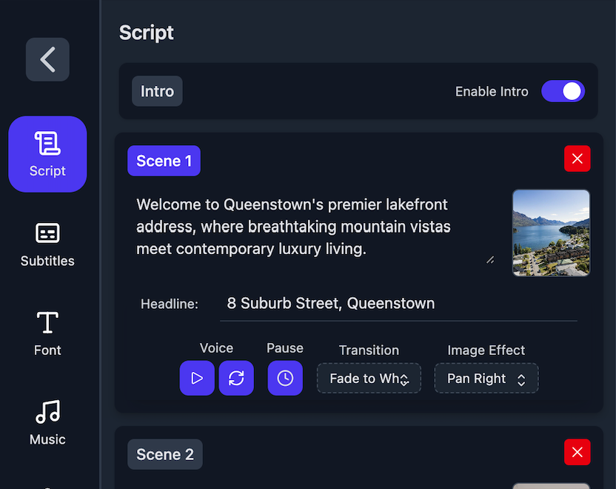Open the Image Effect dropdown
This screenshot has width=616, height=489.
[486, 379]
